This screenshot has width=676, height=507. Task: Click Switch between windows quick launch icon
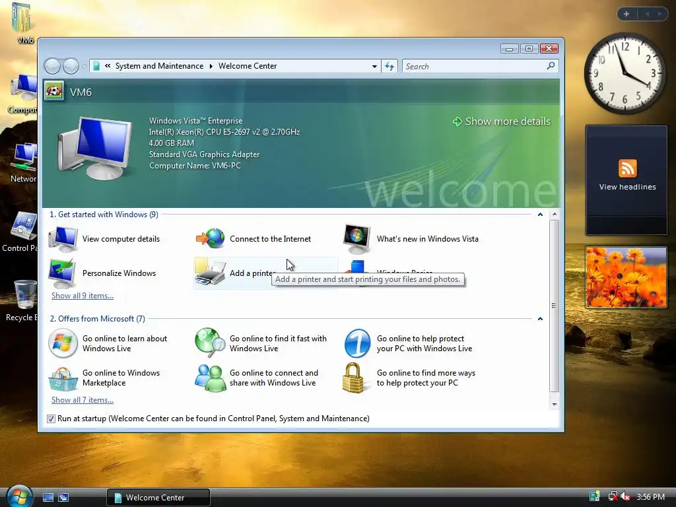[63, 498]
